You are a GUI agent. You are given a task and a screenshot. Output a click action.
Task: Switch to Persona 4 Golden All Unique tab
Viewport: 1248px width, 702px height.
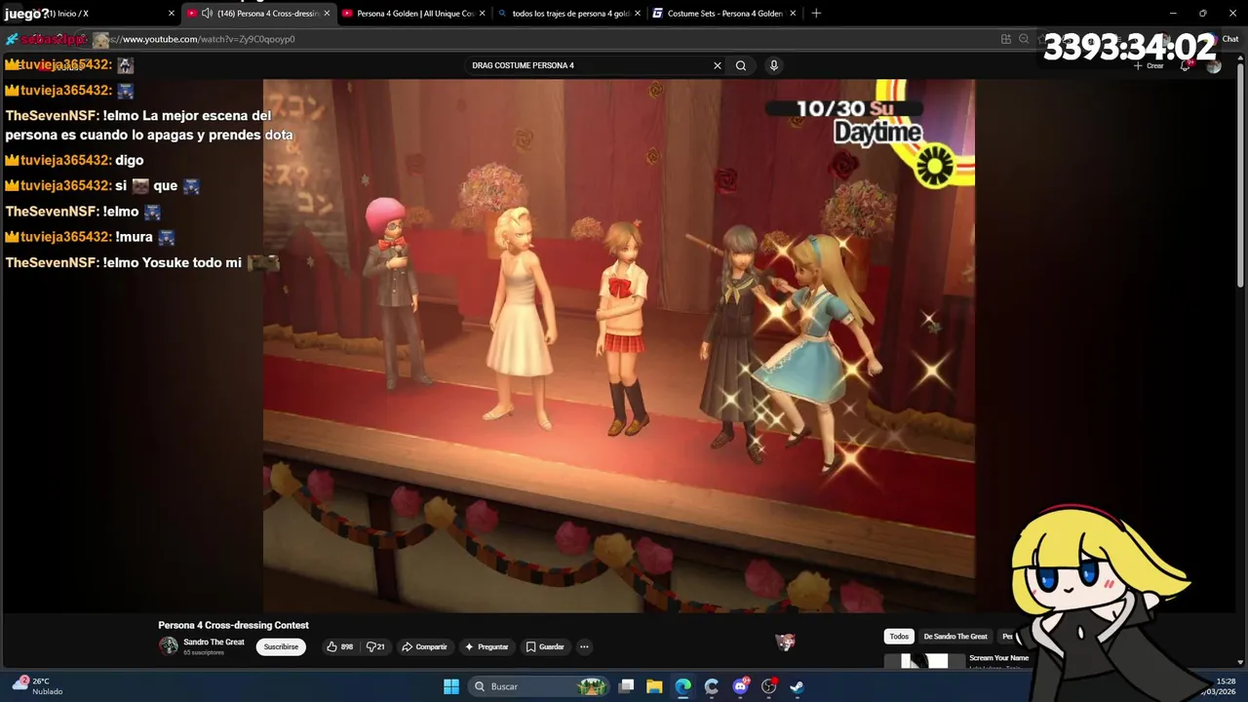coord(414,14)
